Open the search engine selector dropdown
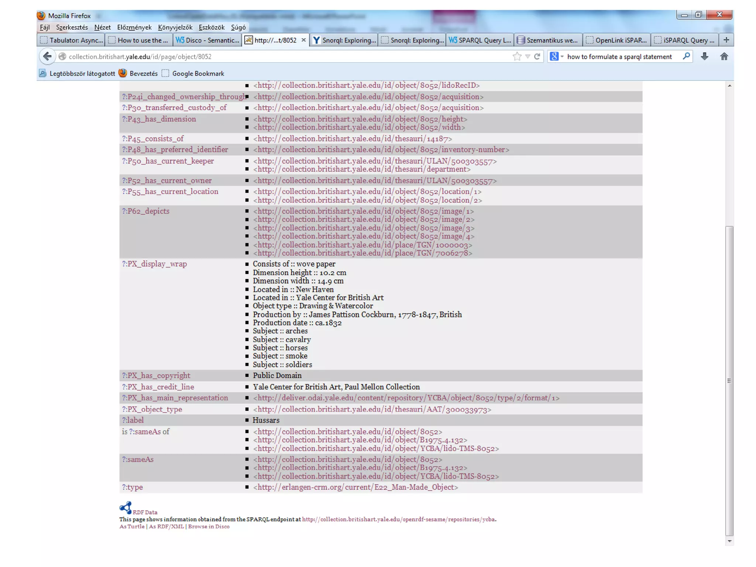The image size is (756, 567). pos(557,56)
